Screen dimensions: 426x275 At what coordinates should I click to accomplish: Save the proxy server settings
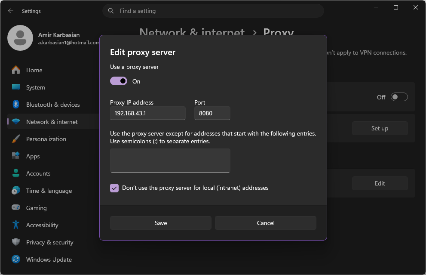161,223
